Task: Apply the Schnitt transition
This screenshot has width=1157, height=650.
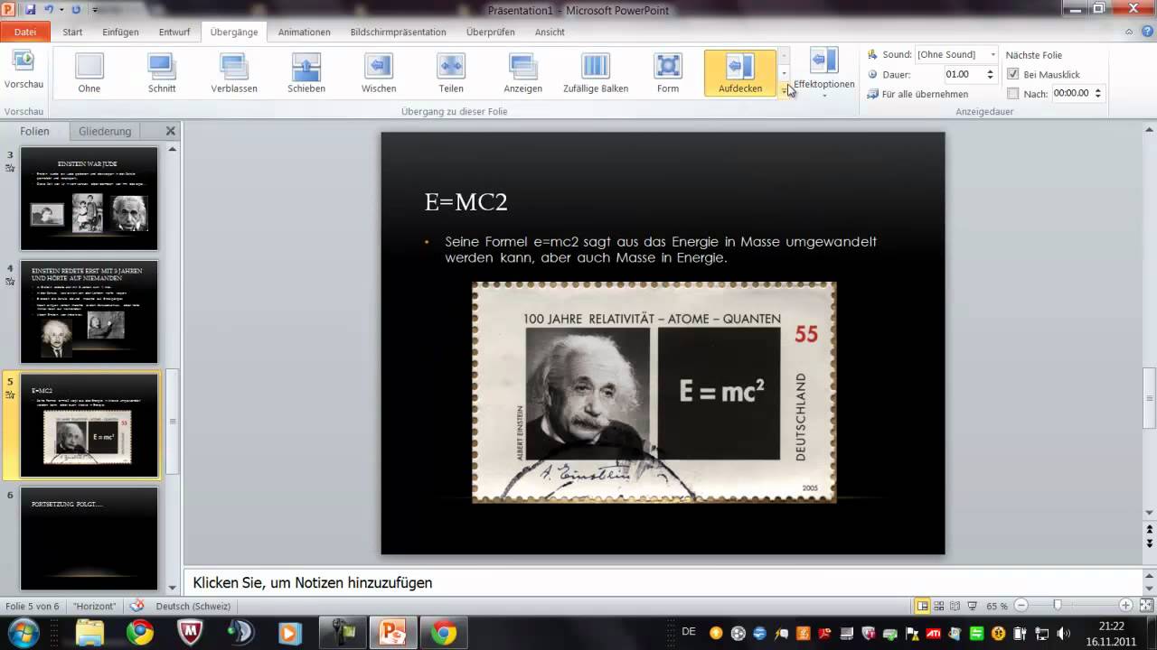Action: pyautogui.click(x=162, y=73)
